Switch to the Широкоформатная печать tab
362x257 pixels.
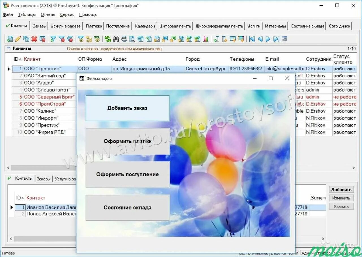tap(219, 26)
